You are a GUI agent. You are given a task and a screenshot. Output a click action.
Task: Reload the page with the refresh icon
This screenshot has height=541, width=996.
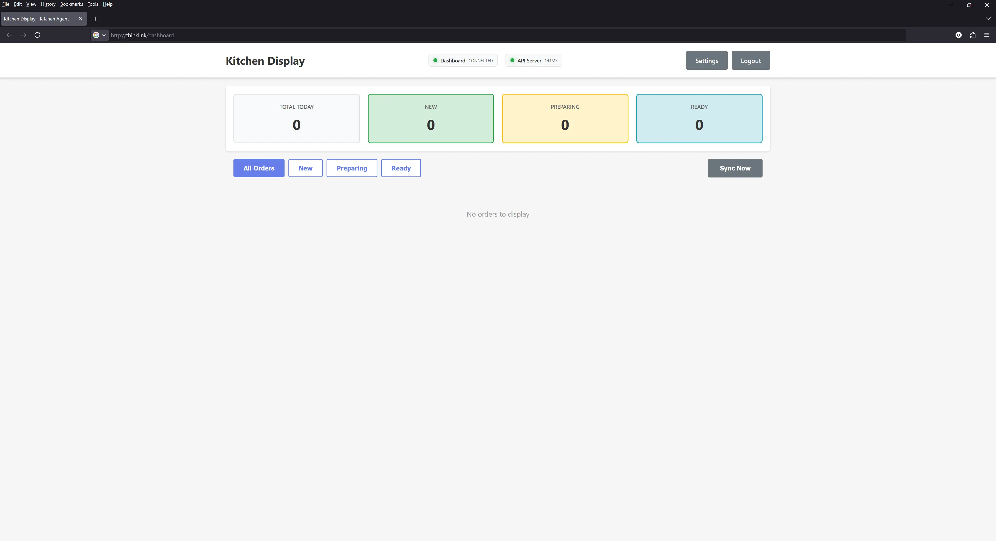pos(38,35)
